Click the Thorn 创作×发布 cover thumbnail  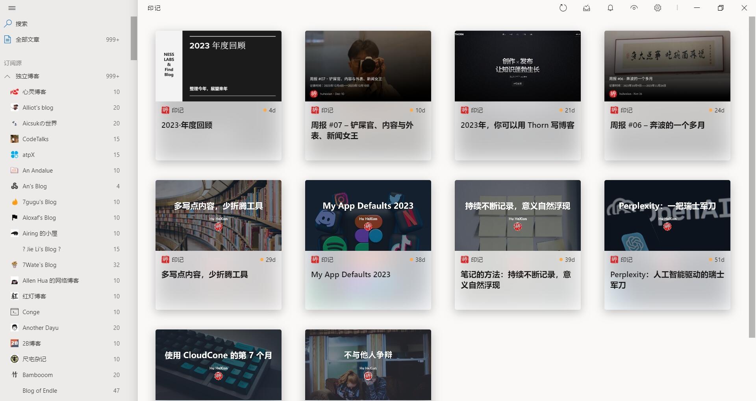[x=518, y=66]
